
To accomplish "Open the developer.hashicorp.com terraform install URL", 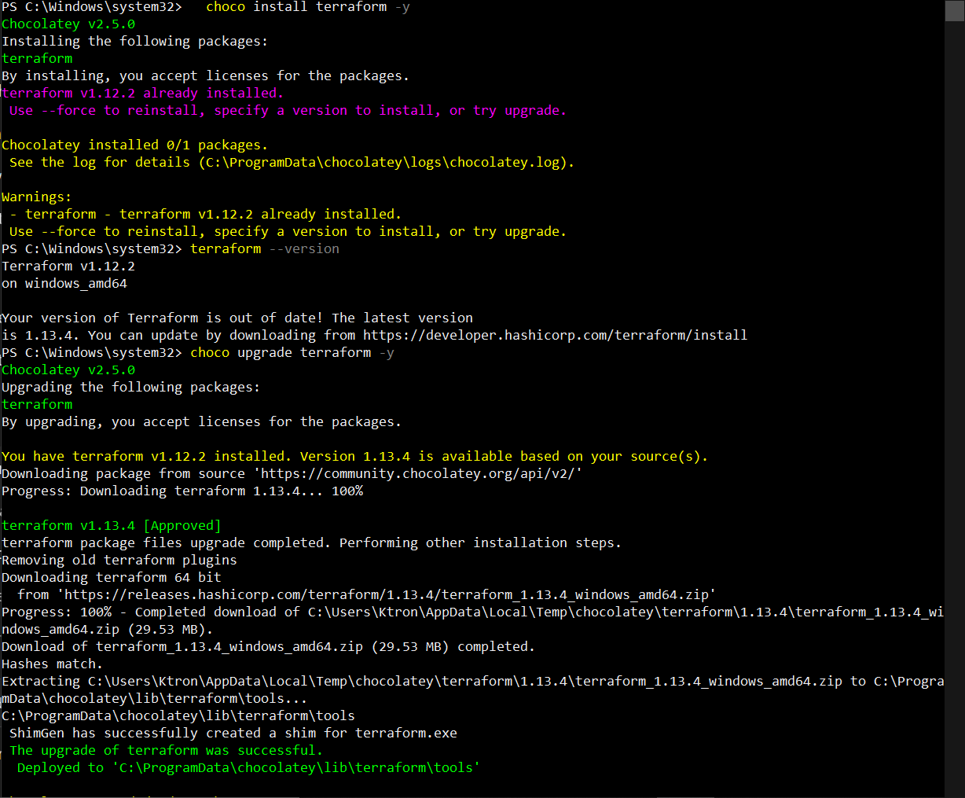I will (x=555, y=335).
